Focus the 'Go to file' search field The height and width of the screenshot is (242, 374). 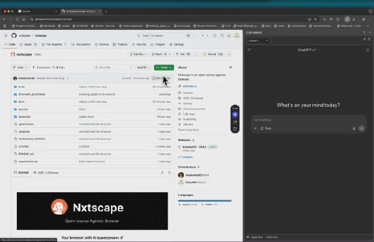pyautogui.click(x=113, y=67)
